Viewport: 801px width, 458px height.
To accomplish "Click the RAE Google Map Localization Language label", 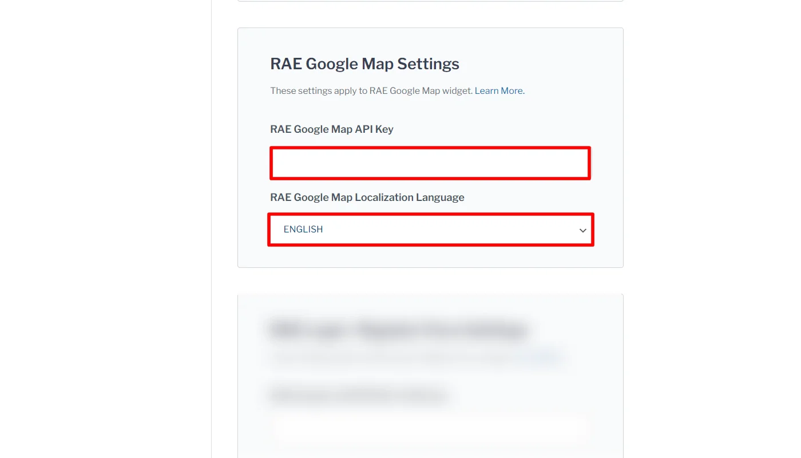I will [x=367, y=197].
